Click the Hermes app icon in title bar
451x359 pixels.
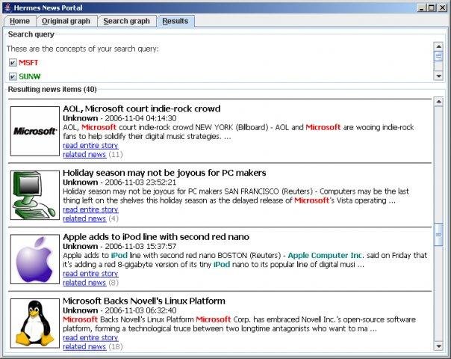[7, 7]
